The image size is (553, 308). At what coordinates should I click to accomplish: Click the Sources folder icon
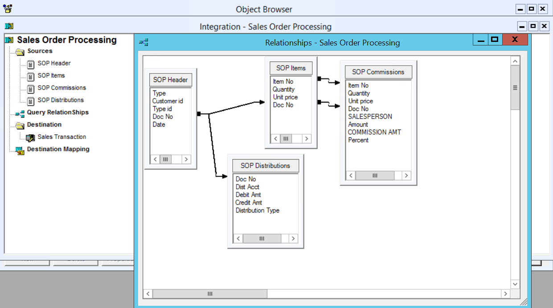point(20,52)
